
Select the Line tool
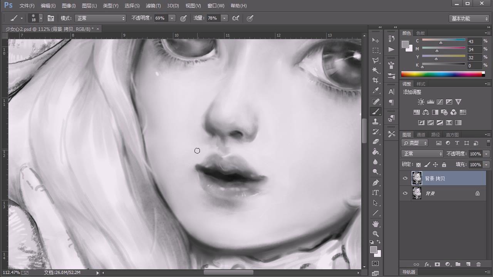(x=376, y=213)
